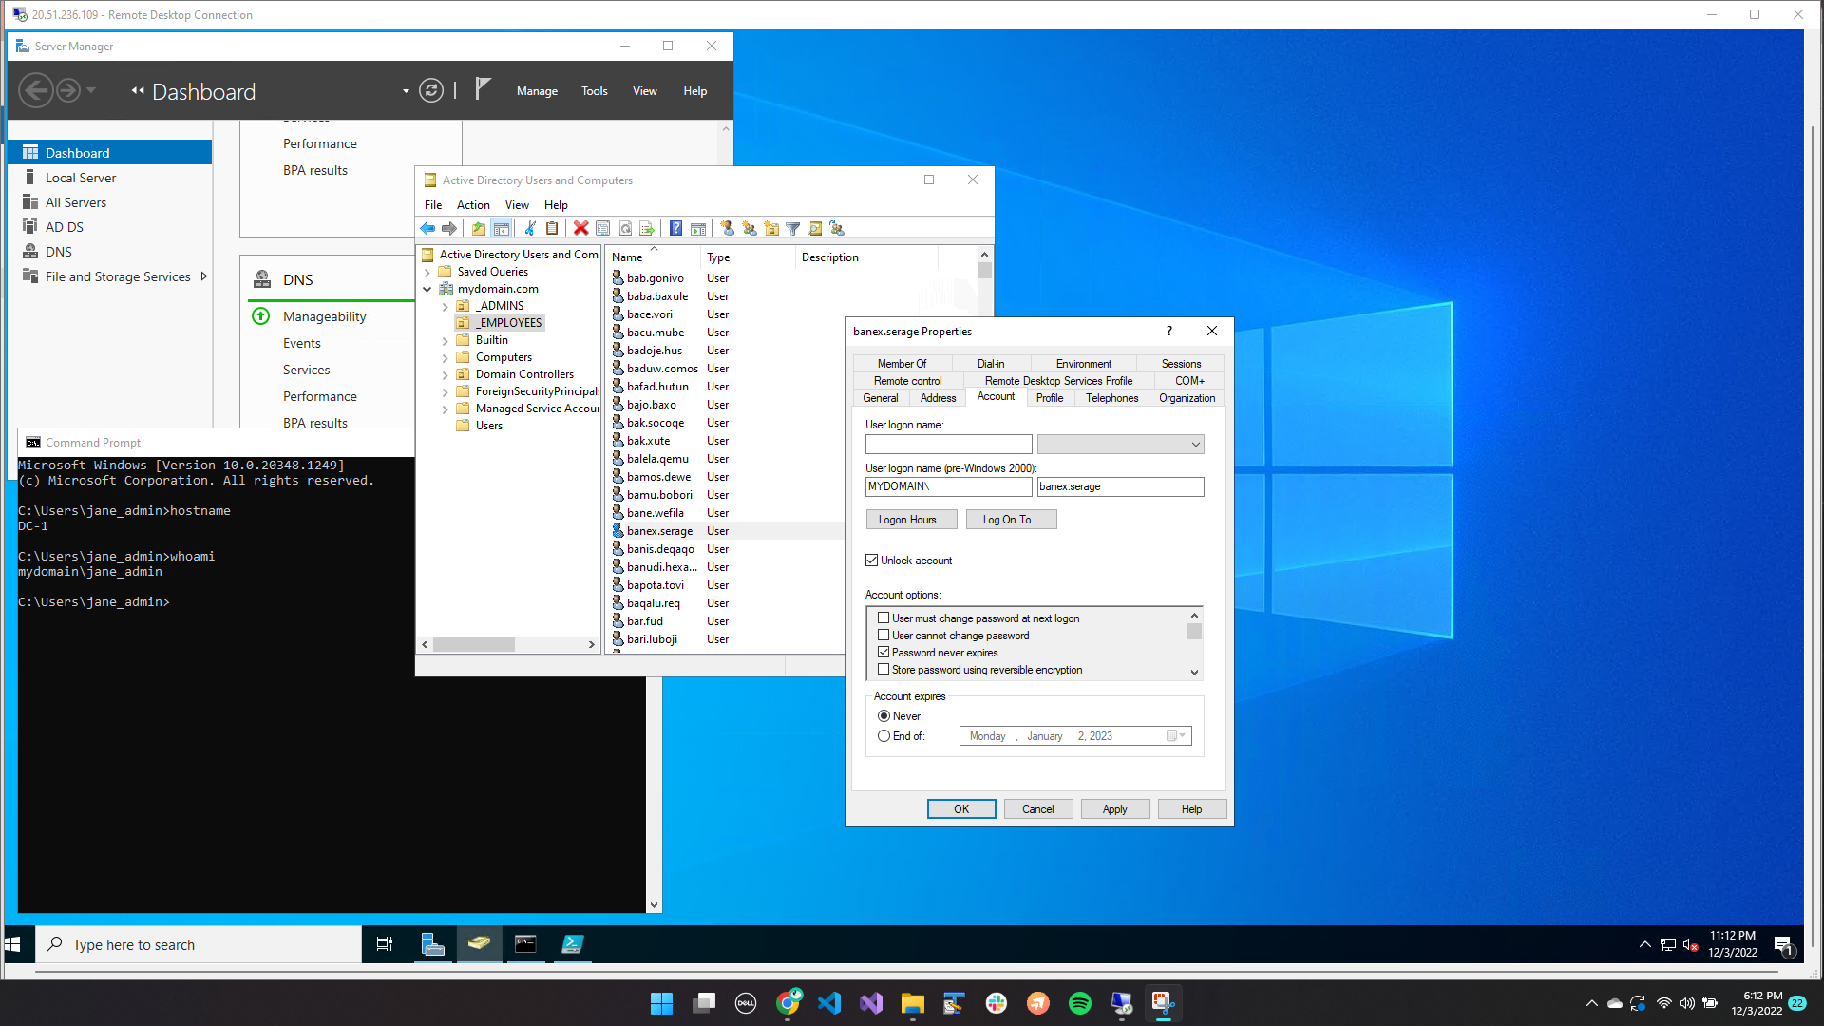
Task: Click the Filter funnel toolbar icon
Action: coord(792,228)
